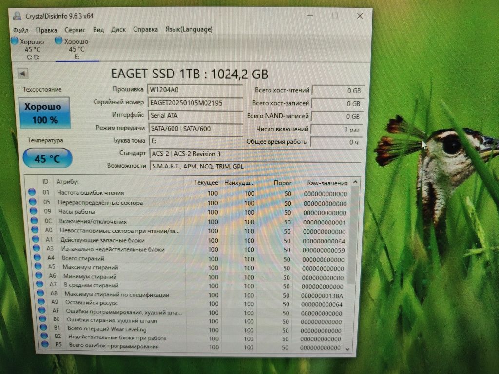Click the blue status icon for C: D: disk
Viewport: 499px width, 374px height.
[x=14, y=41]
